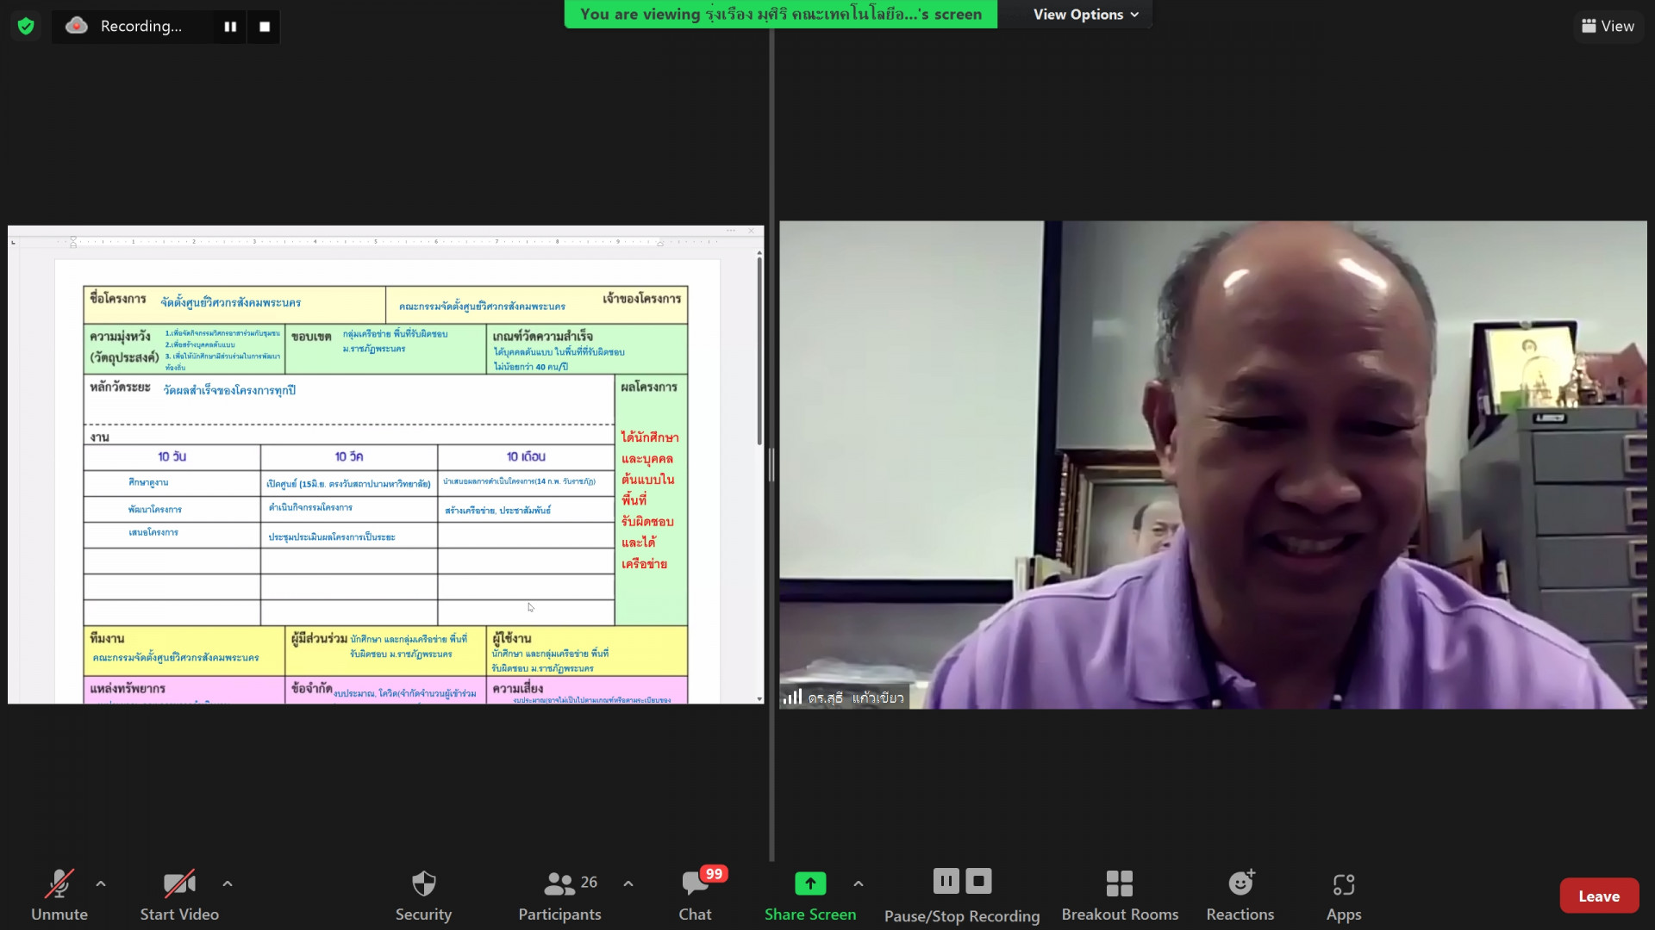Screen dimensions: 1655x930
Task: Open Breakout Rooms
Action: 1120,896
